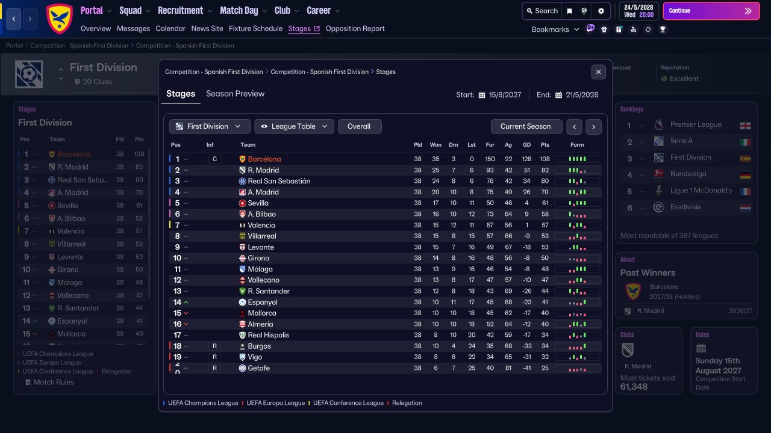This screenshot has width=771, height=433.
Task: Expand the Portal menu
Action: [97, 10]
